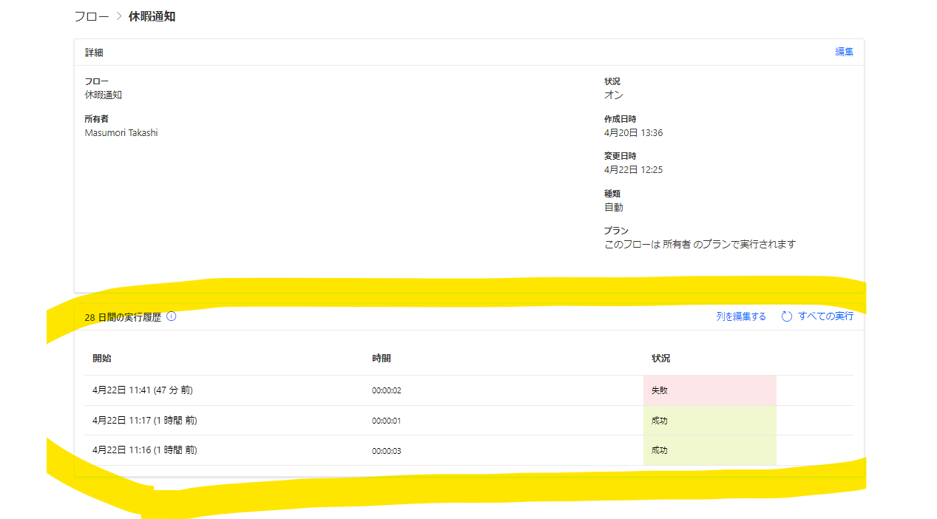Click 成功 status in 11:16 row

710,450
